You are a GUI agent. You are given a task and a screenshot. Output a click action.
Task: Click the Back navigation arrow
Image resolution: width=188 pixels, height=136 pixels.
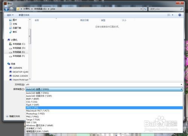(6, 9)
